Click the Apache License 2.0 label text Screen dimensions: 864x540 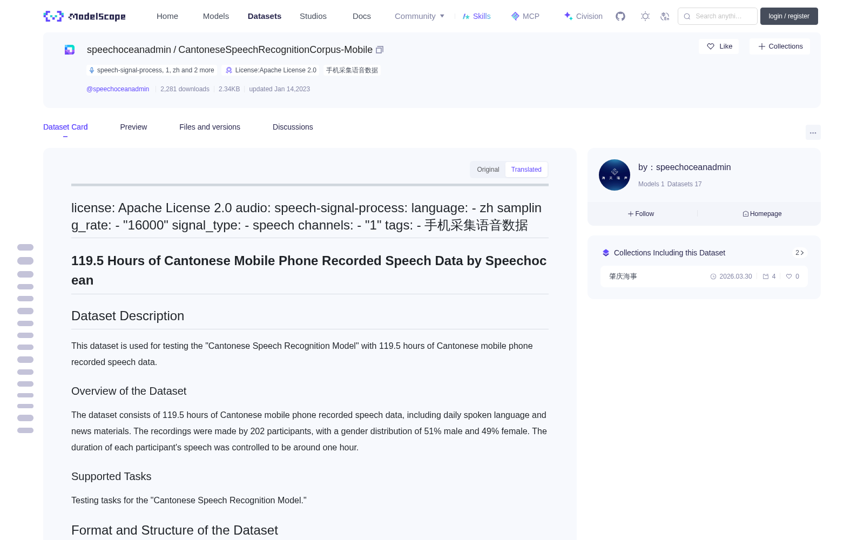(276, 70)
